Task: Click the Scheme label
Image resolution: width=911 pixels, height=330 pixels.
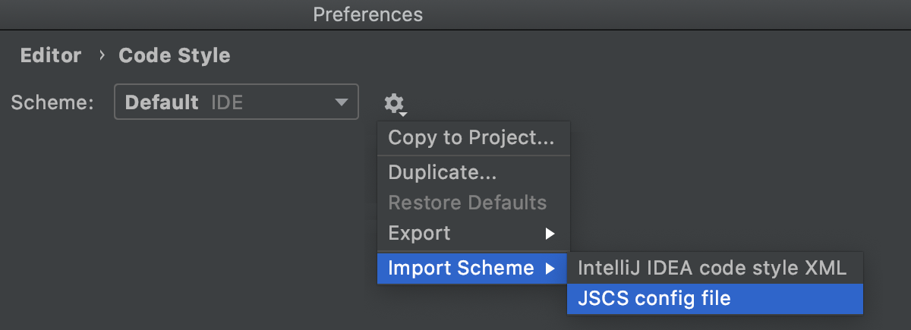Action: tap(52, 102)
